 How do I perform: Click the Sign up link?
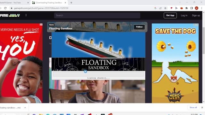point(196,15)
